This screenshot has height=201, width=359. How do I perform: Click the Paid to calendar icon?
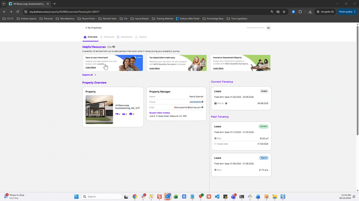click(215, 103)
